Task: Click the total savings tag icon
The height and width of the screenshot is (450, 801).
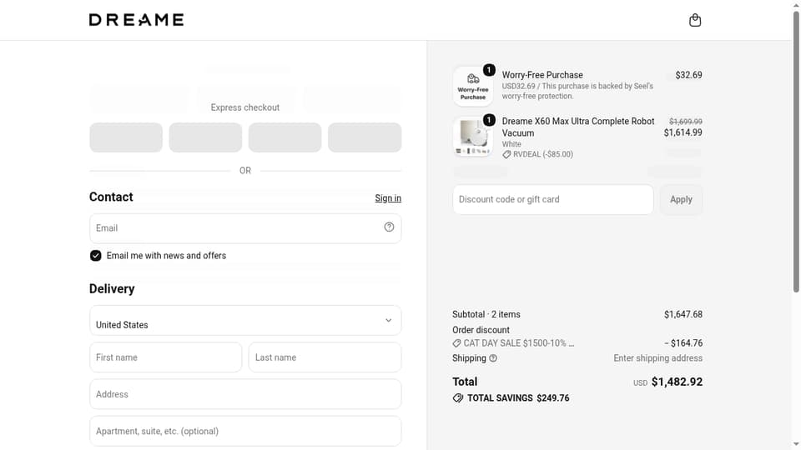Action: point(458,398)
